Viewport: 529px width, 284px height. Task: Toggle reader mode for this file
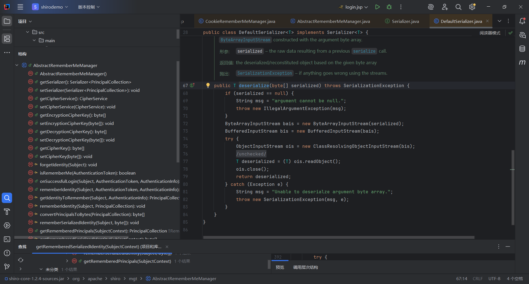pos(490,33)
